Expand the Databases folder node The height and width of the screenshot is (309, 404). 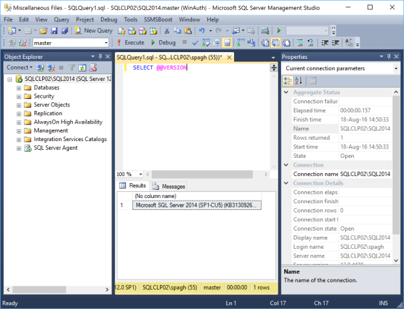[x=19, y=88]
